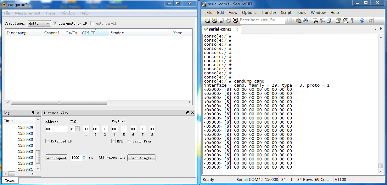Increase the repeat interval ms spinner
This screenshot has width=387, height=185.
(84, 156)
